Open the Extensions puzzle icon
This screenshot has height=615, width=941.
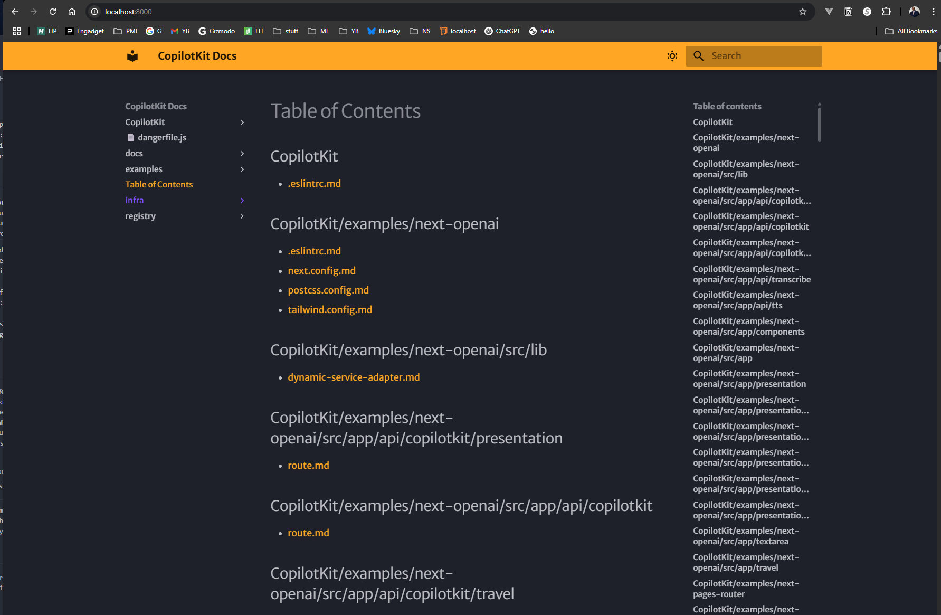886,12
